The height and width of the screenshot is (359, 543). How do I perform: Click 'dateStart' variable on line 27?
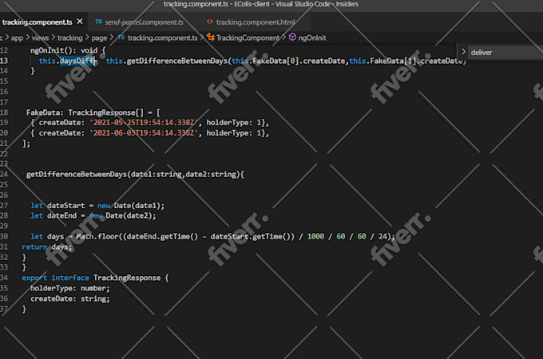65,206
